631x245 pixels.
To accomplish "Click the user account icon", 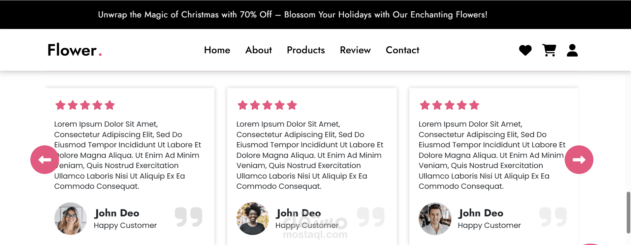I will point(572,50).
